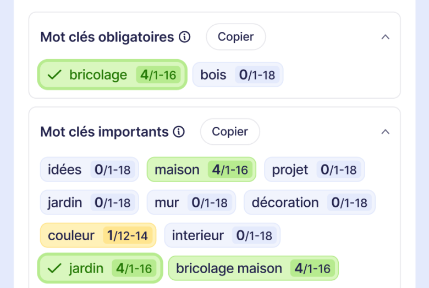Click info icon beside Mot clés obligatoires

(x=185, y=37)
